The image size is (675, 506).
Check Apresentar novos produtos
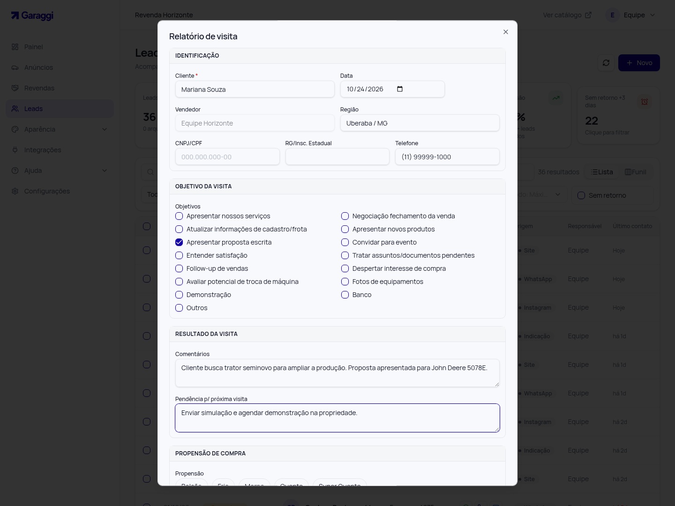(345, 229)
